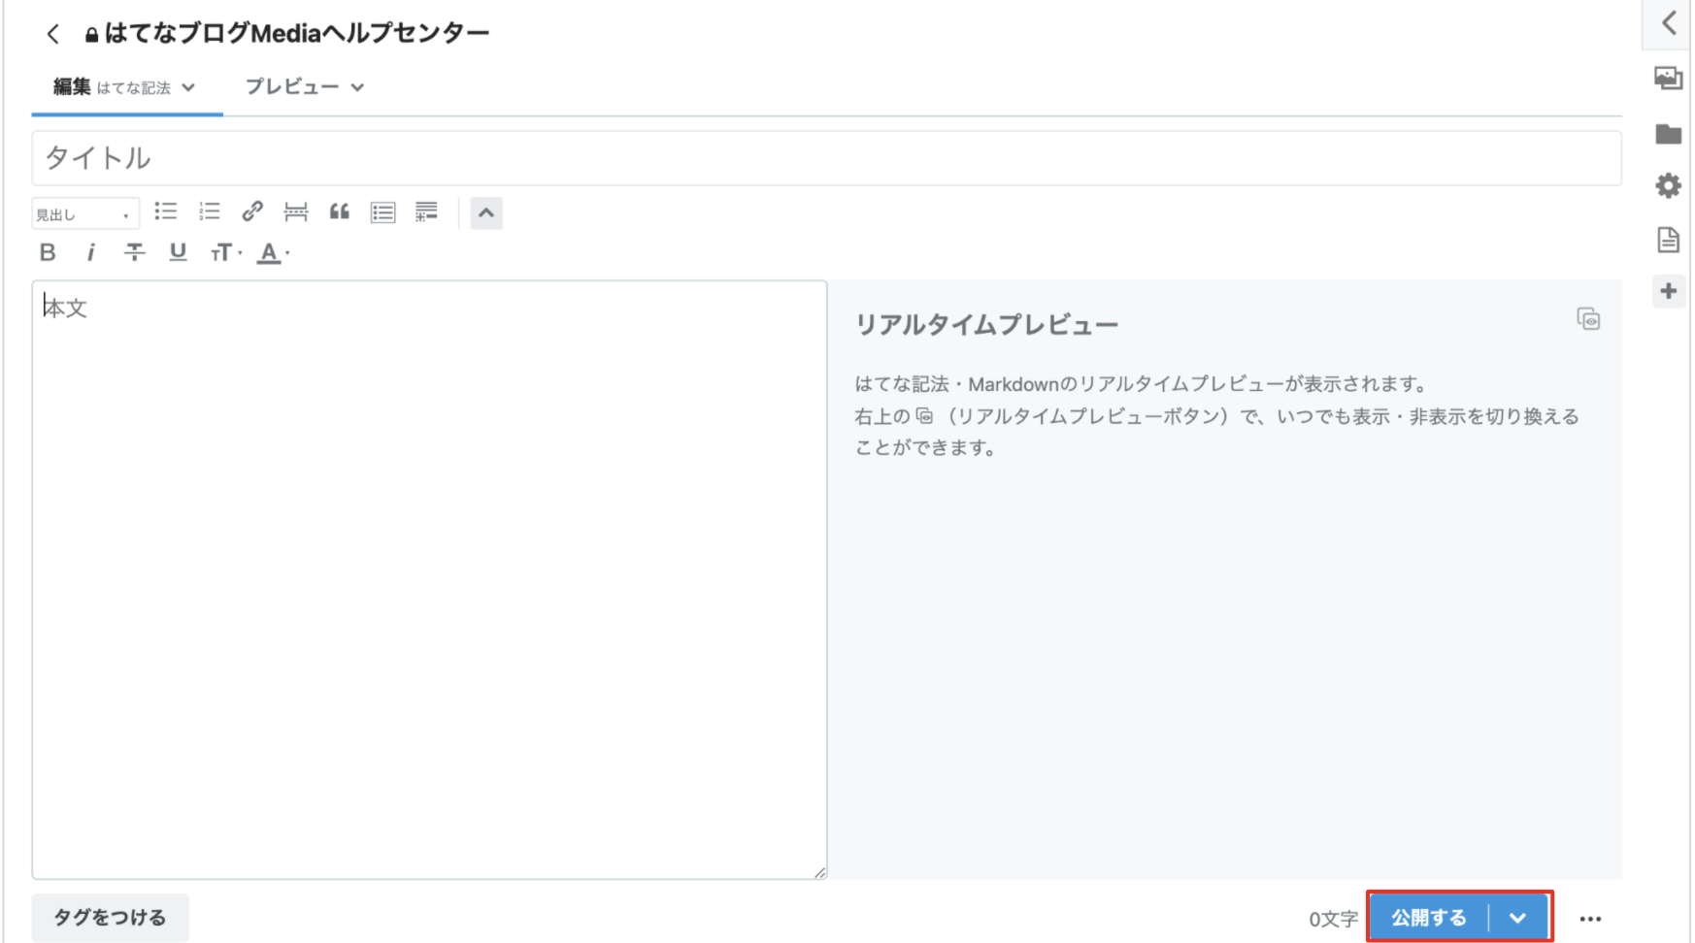This screenshot has width=1695, height=943.
Task: Toggle the realtime preview display
Action: pos(1588,318)
